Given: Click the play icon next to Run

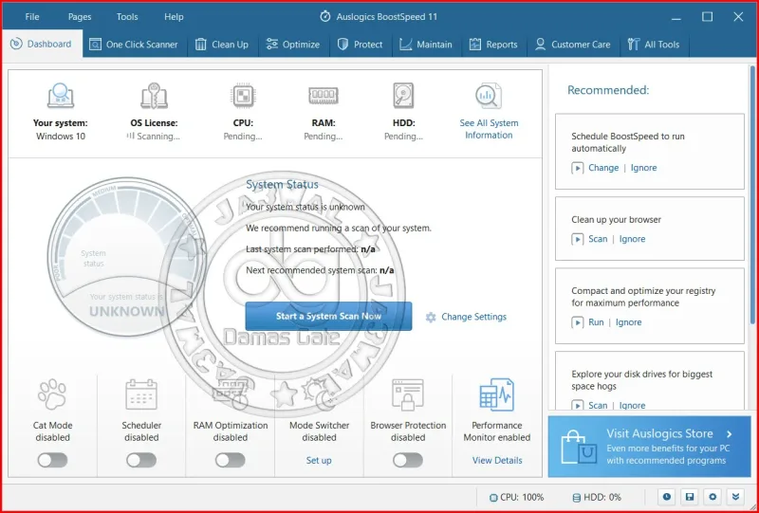Looking at the screenshot, I should coord(577,322).
